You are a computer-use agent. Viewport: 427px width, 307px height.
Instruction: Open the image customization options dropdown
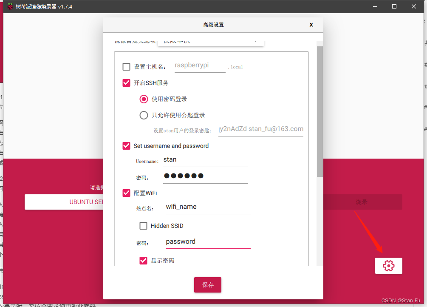[x=211, y=41]
